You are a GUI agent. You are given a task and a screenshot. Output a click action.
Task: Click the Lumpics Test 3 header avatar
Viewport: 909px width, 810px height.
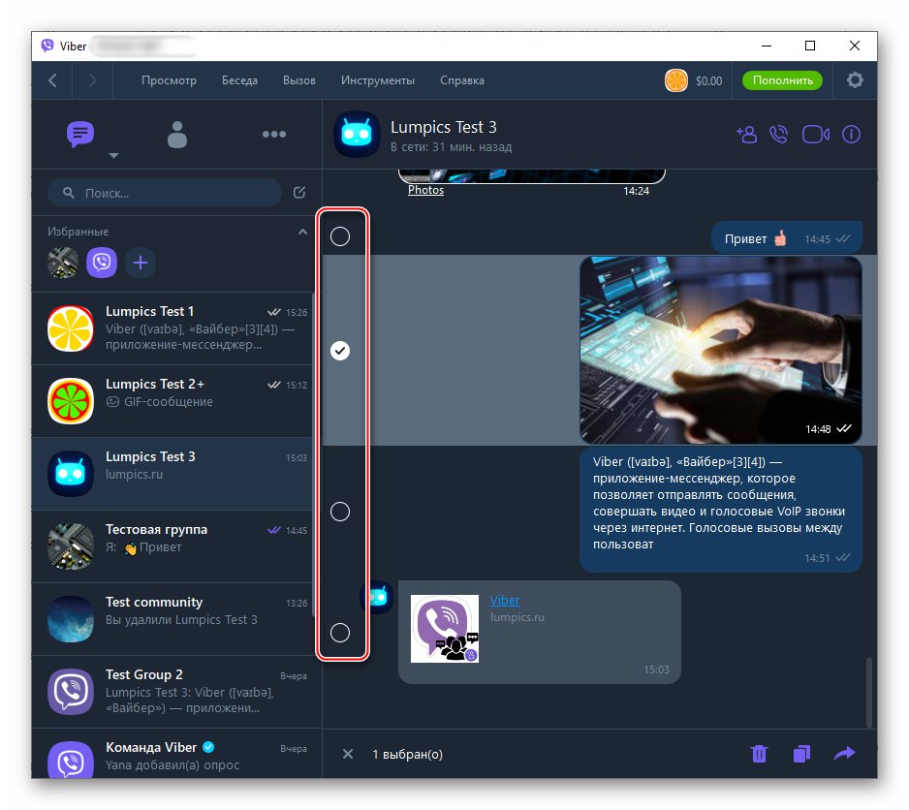coord(357,135)
